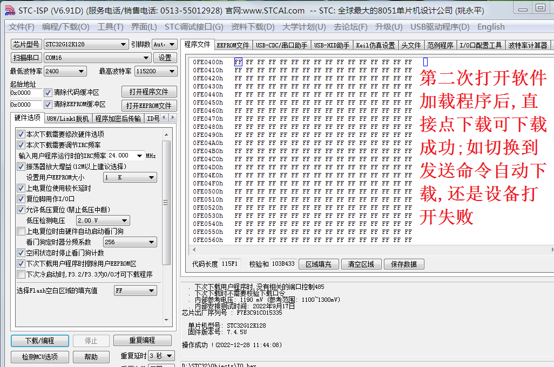This screenshot has height=367, width=554.
Task: Open the USB驱动程序(D) menu
Action: click(440, 27)
